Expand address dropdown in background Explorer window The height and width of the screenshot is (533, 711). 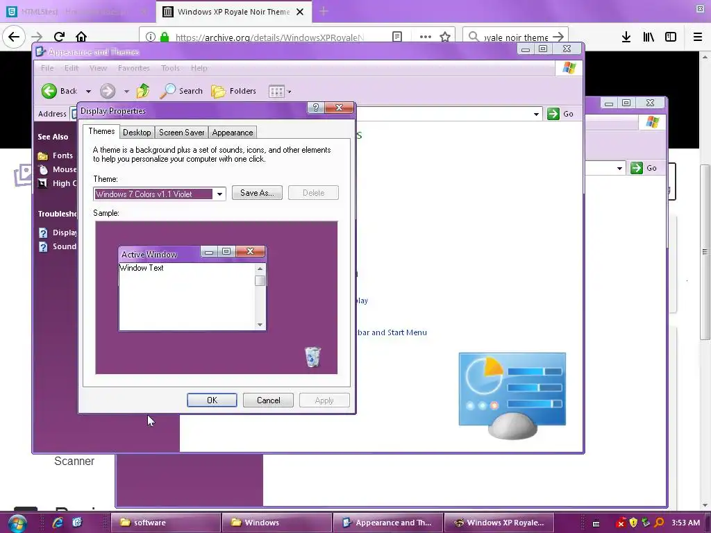[x=619, y=169]
